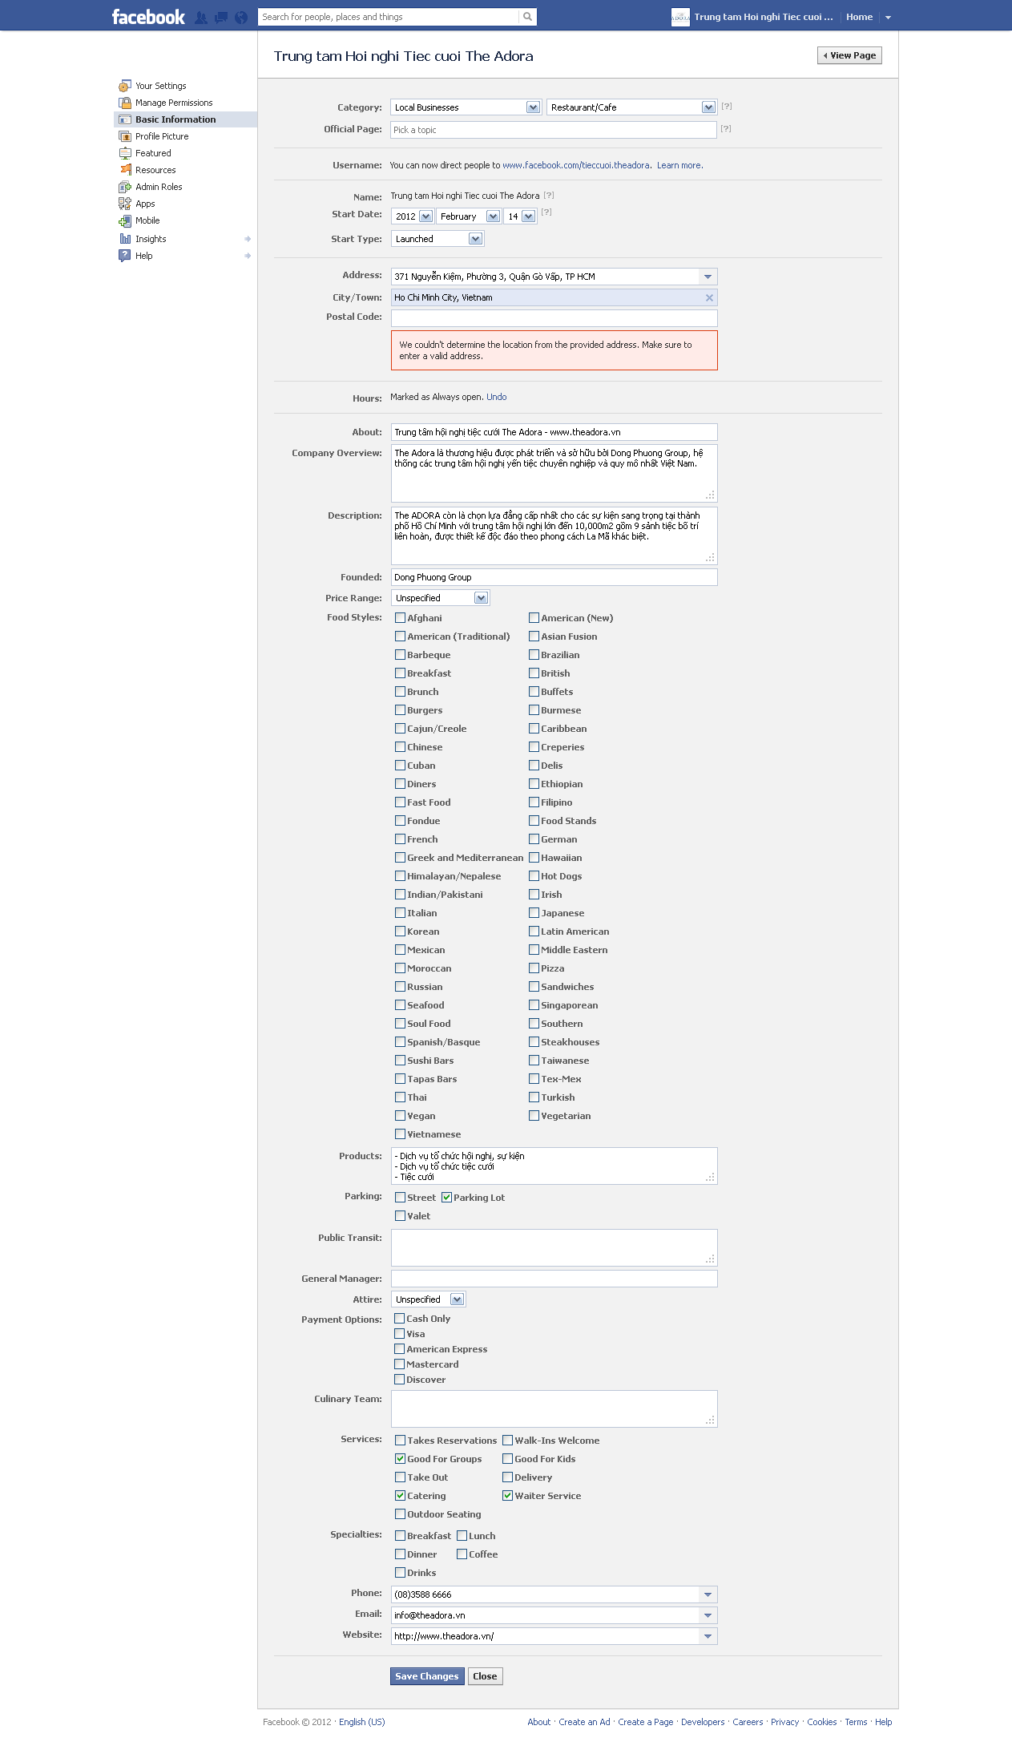This screenshot has width=1012, height=1758.
Task: Enable the Vietnamese food style checkbox
Action: click(400, 1134)
